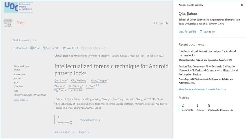
Task: Click the email envelope icon beside Li, Yan
Action: click(x=97, y=85)
